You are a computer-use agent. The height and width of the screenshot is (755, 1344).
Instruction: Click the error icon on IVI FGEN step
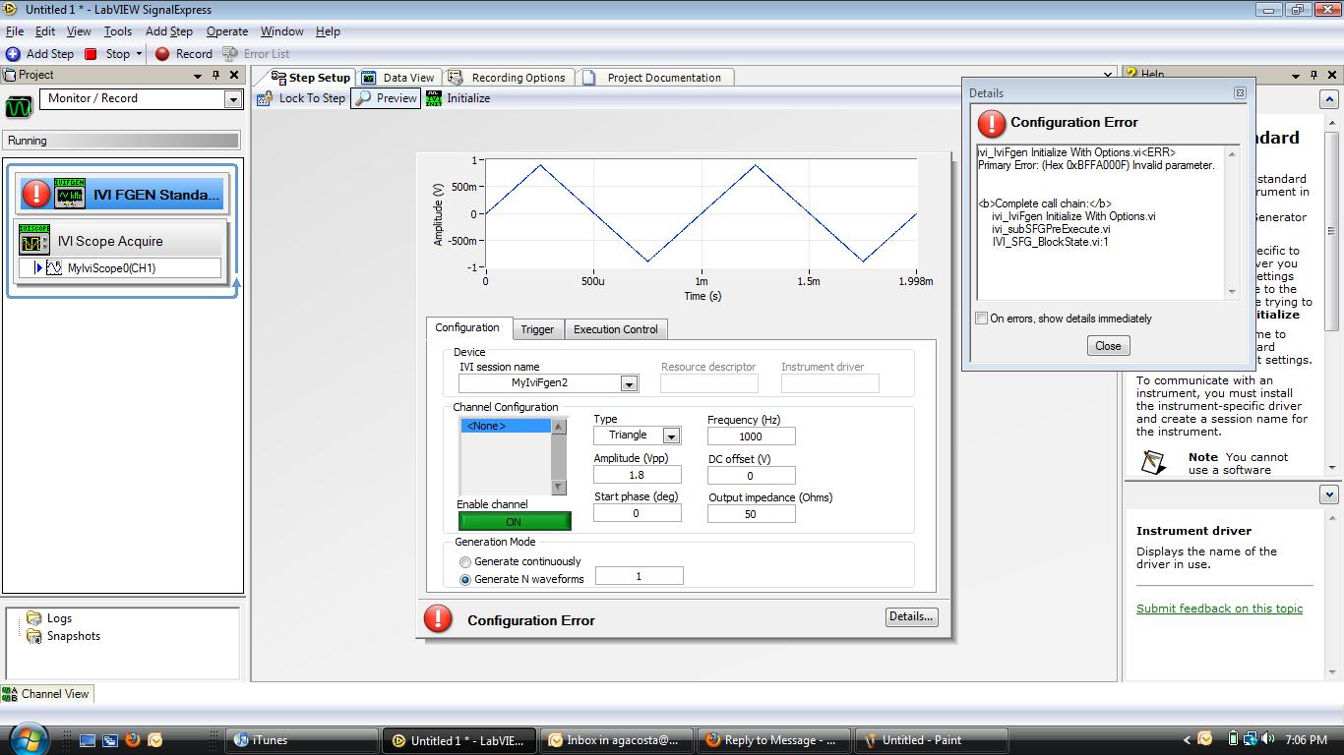pos(36,194)
